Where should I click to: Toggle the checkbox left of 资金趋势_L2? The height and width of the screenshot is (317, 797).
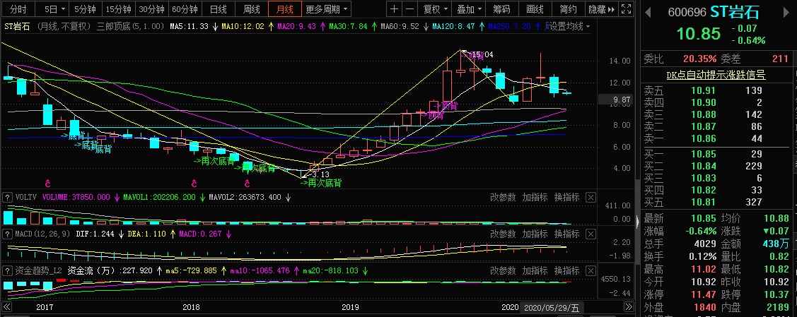click(x=6, y=270)
